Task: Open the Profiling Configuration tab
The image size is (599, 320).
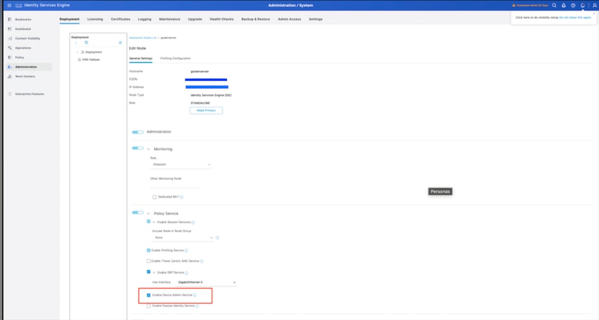Action: point(175,58)
